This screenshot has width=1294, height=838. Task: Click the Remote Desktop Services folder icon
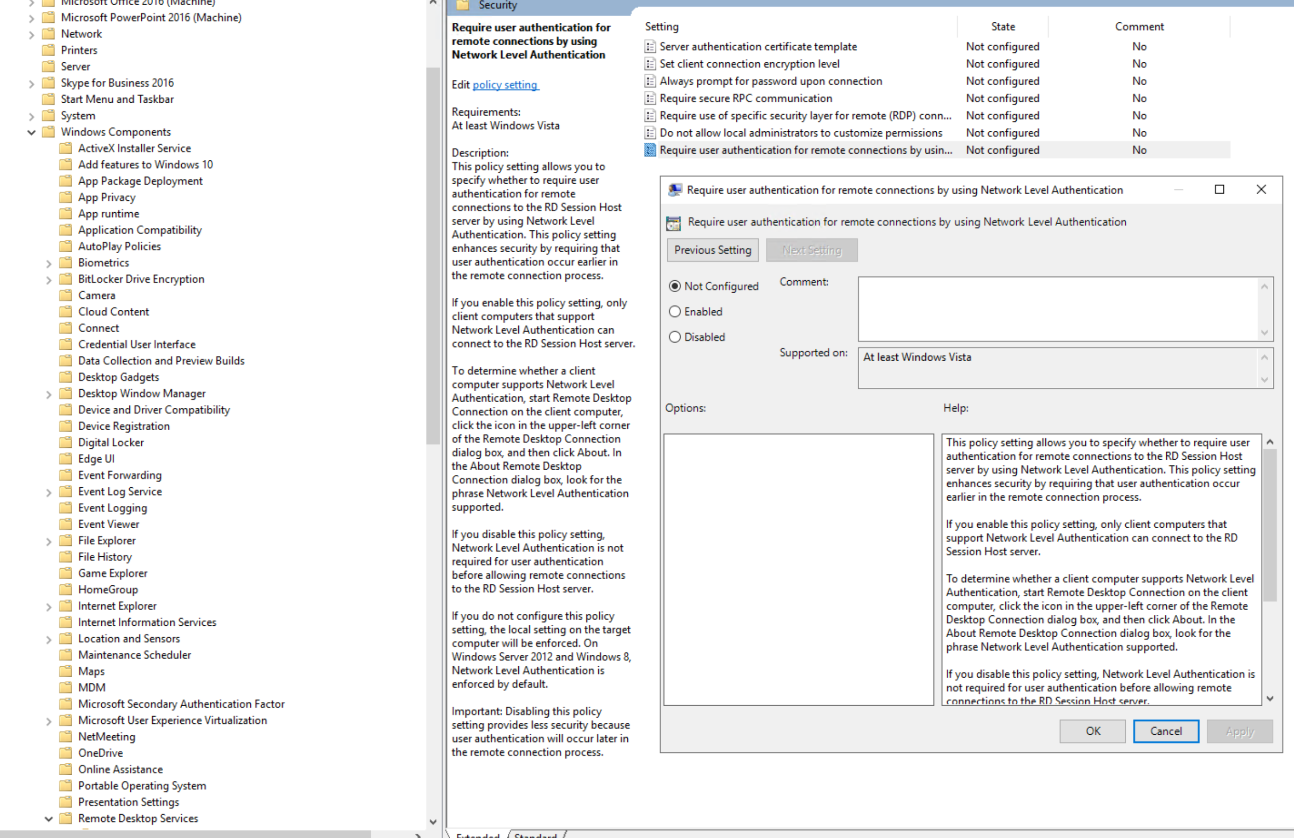(x=65, y=818)
